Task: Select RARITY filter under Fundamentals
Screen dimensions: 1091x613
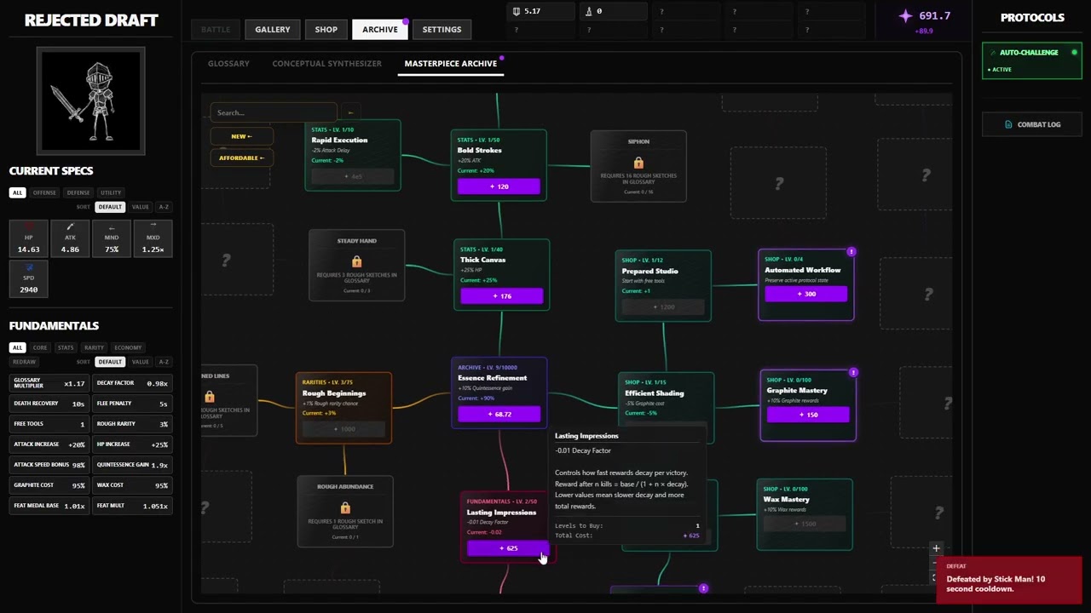Action: (94, 347)
